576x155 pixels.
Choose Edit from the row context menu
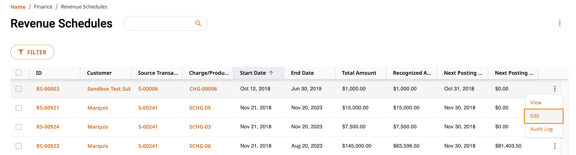tap(544, 116)
